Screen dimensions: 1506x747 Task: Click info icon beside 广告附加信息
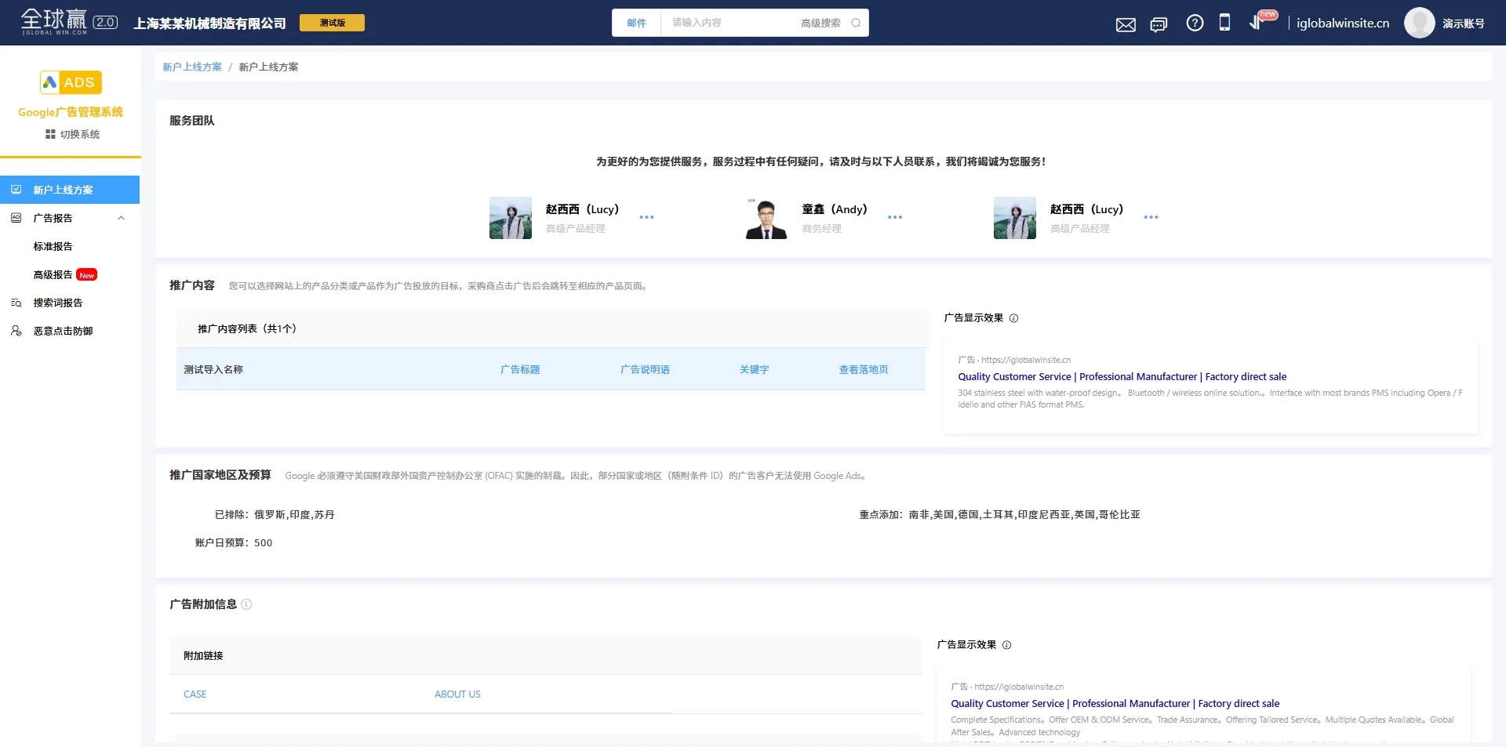click(x=246, y=604)
